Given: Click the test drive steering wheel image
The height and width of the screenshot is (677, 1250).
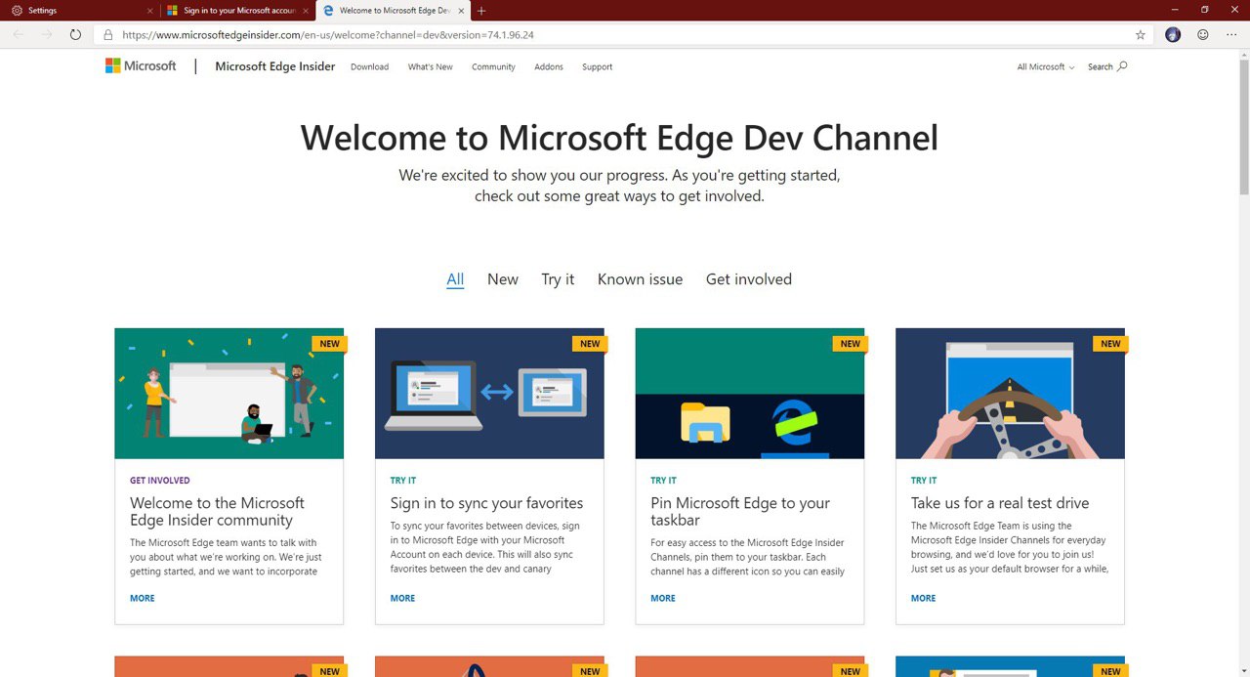Looking at the screenshot, I should click(x=1010, y=394).
